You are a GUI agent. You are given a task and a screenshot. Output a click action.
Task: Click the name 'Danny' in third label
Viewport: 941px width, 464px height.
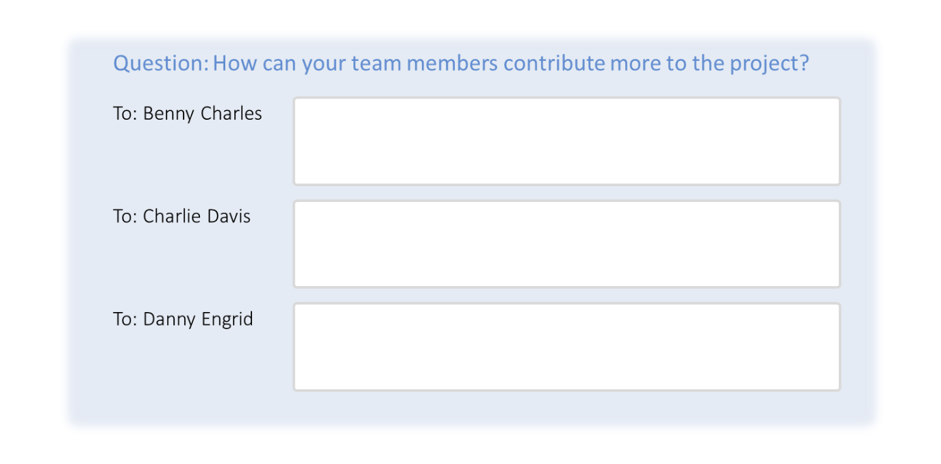click(169, 320)
